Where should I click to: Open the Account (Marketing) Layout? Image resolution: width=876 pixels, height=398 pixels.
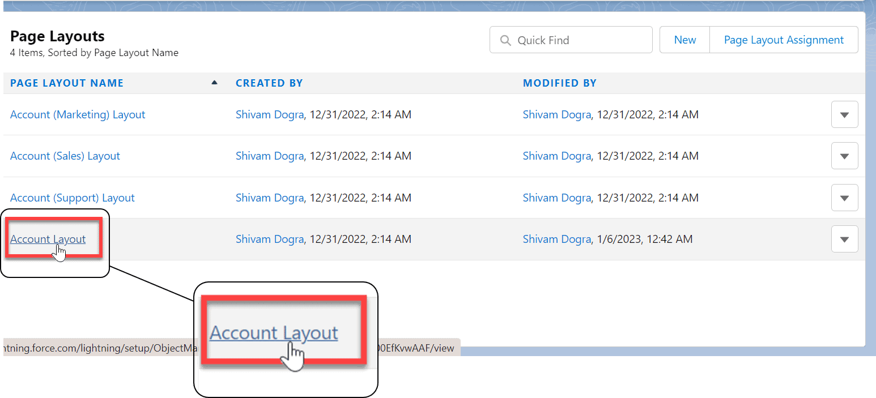(77, 114)
